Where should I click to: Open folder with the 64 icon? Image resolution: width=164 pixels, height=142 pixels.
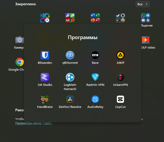[70, 18]
